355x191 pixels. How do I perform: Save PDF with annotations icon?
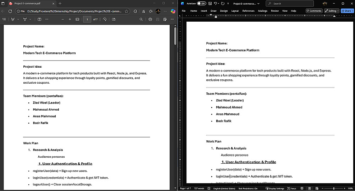165,19
